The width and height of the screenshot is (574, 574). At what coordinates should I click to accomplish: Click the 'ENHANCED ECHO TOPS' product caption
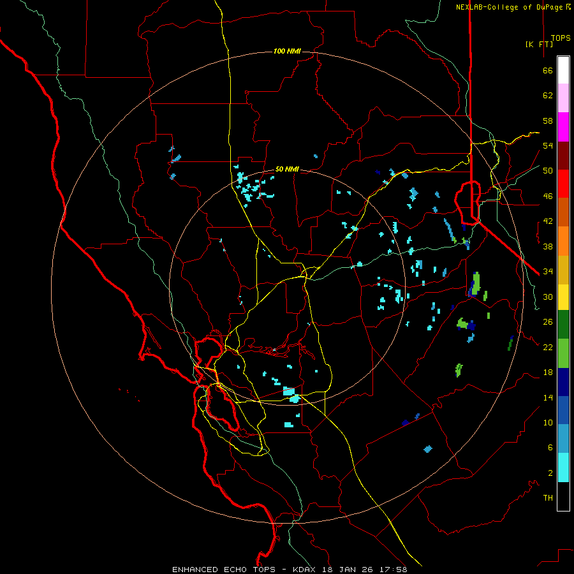pyautogui.click(x=224, y=570)
